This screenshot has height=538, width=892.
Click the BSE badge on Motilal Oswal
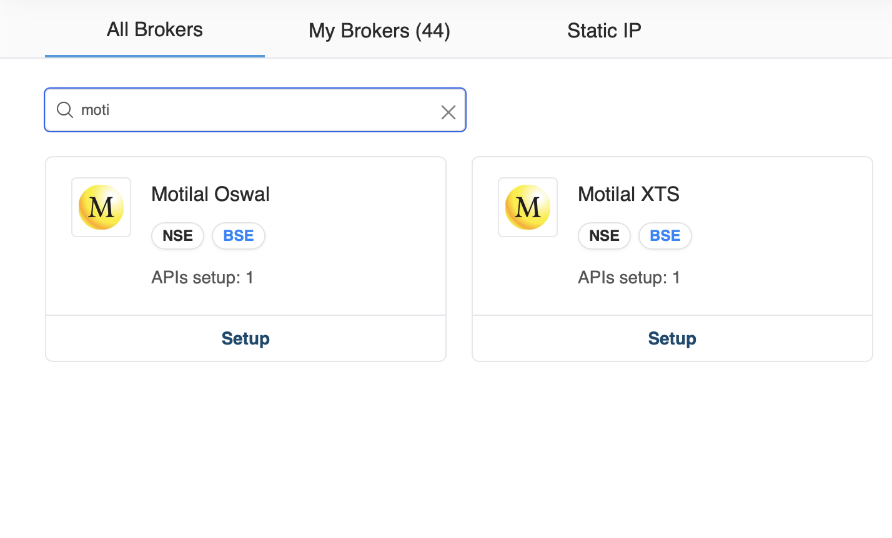(x=239, y=236)
